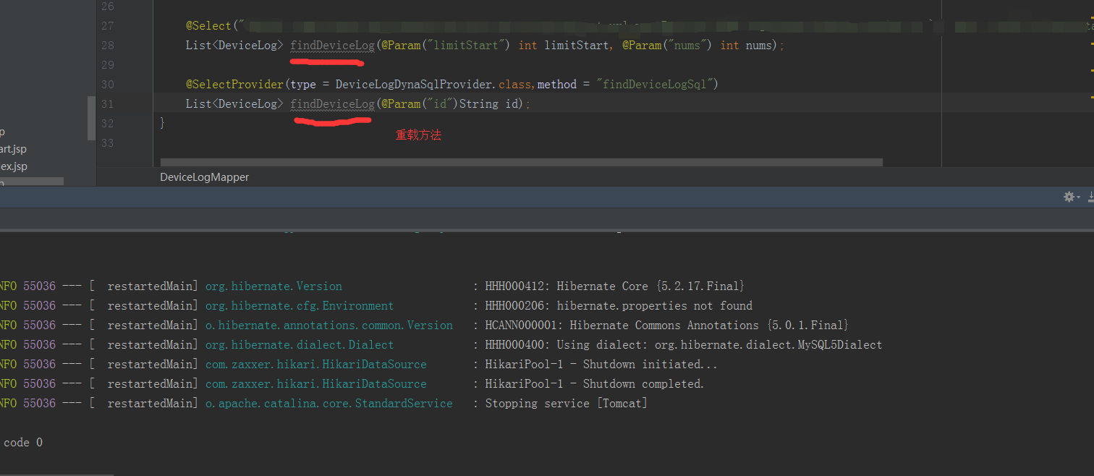Image resolution: width=1094 pixels, height=476 pixels.
Task: Click the warning marker beside line 31
Action: tap(1090, 96)
